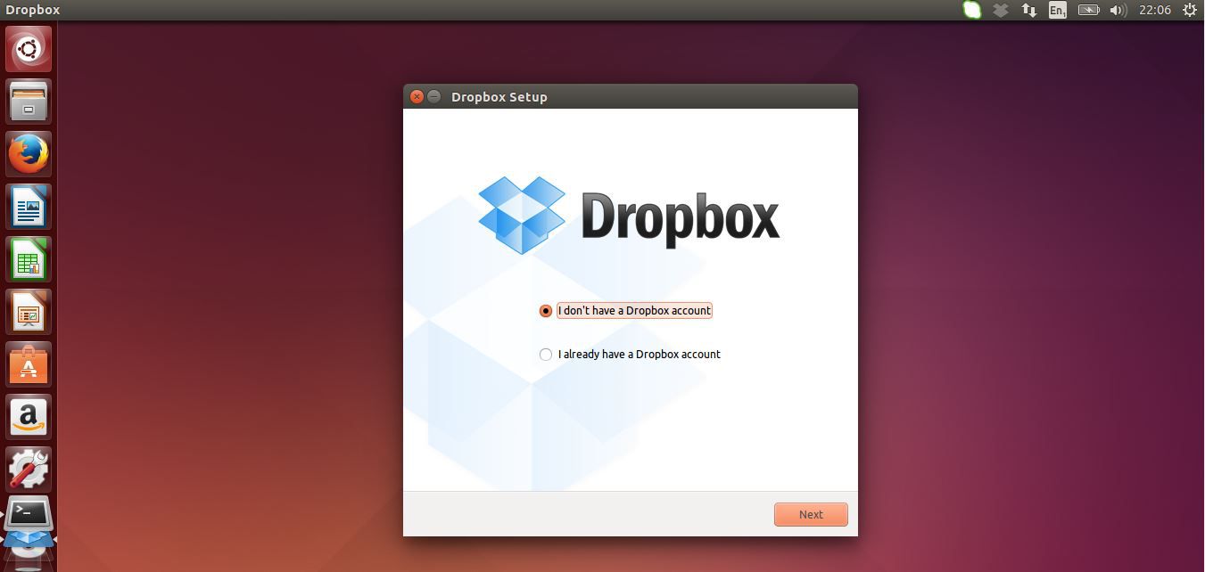Open LibreOffice Writer from launcher

pyautogui.click(x=29, y=207)
